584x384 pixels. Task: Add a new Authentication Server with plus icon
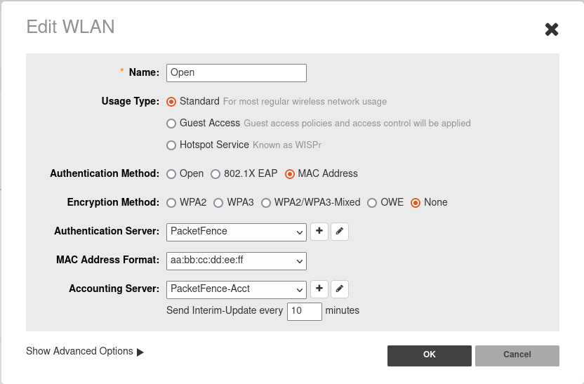[319, 231]
